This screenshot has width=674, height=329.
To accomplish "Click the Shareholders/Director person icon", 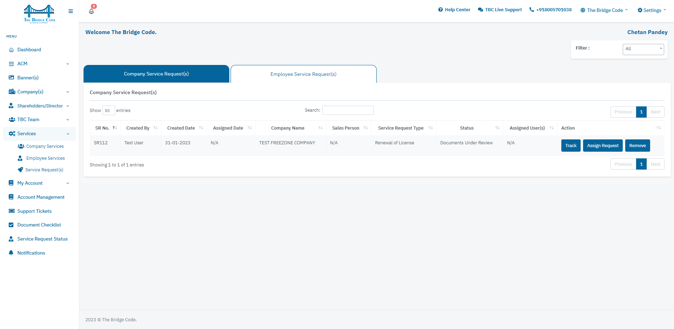I will [x=11, y=106].
